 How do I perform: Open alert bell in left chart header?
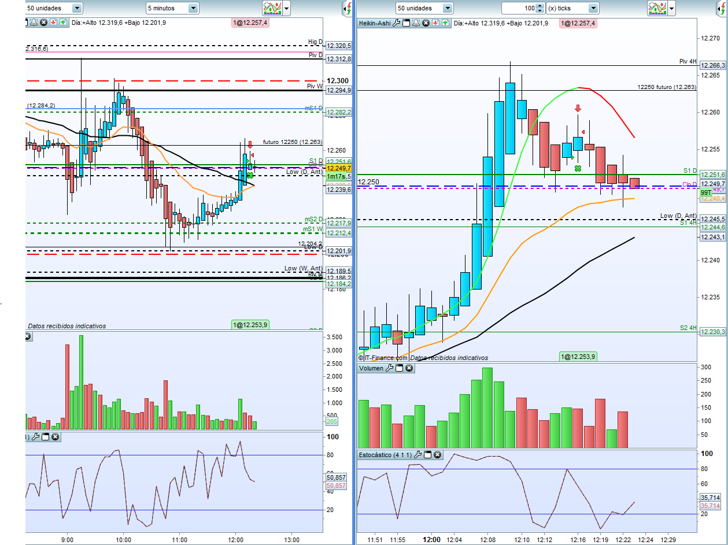tap(34, 23)
